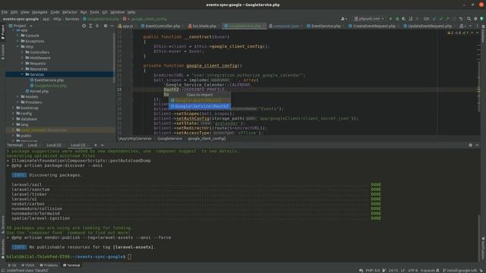The width and height of the screenshot is (486, 273).
Task: Open the TODO tool window
Action: click(28, 265)
